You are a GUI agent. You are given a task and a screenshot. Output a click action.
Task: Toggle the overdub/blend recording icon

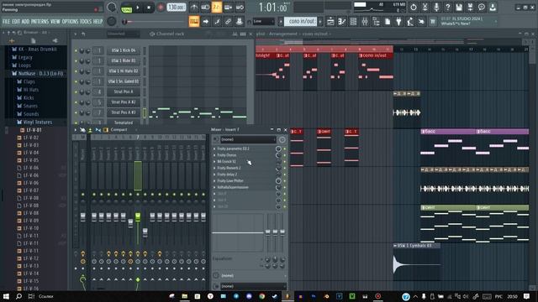tap(228, 8)
